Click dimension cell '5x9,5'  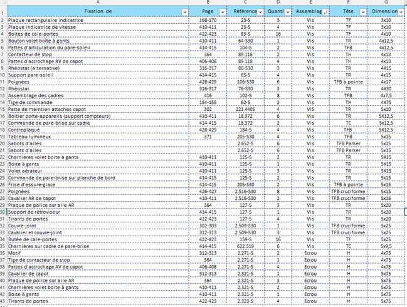(386, 246)
